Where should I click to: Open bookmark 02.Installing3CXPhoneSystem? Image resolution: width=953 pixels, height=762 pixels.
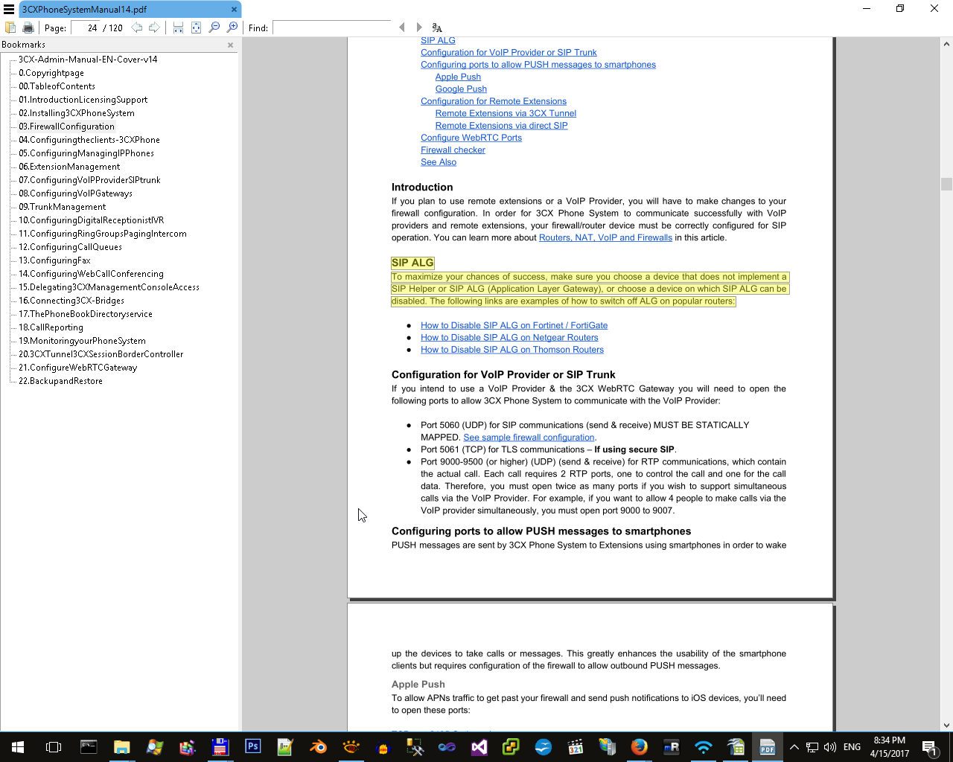tap(77, 113)
